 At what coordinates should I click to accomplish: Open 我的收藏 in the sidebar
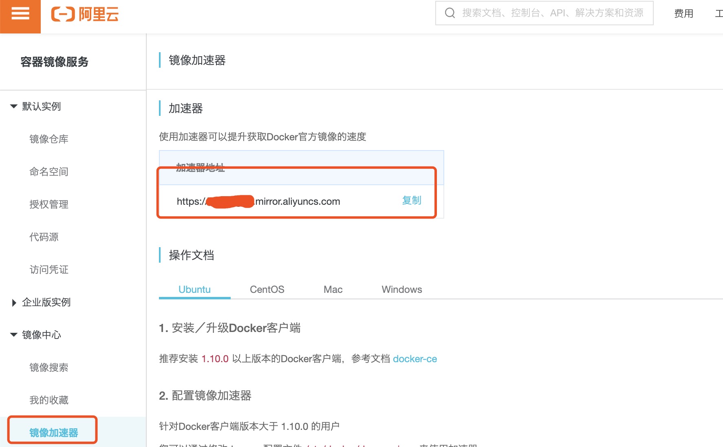point(49,400)
